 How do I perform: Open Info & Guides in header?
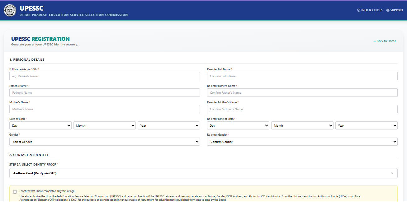pyautogui.click(x=370, y=10)
